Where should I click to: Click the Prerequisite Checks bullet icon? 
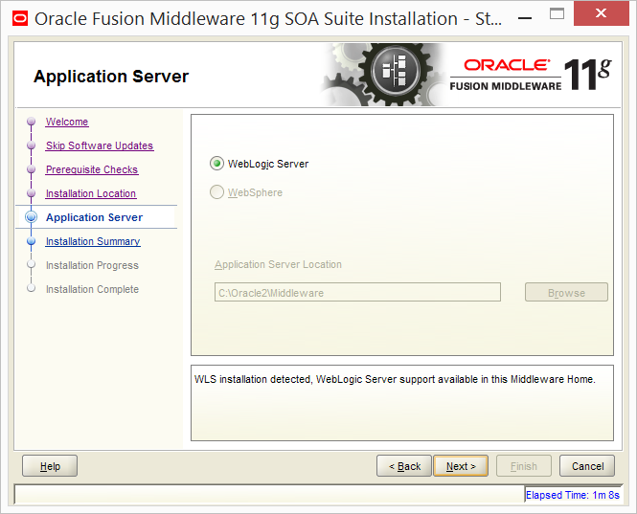click(31, 169)
